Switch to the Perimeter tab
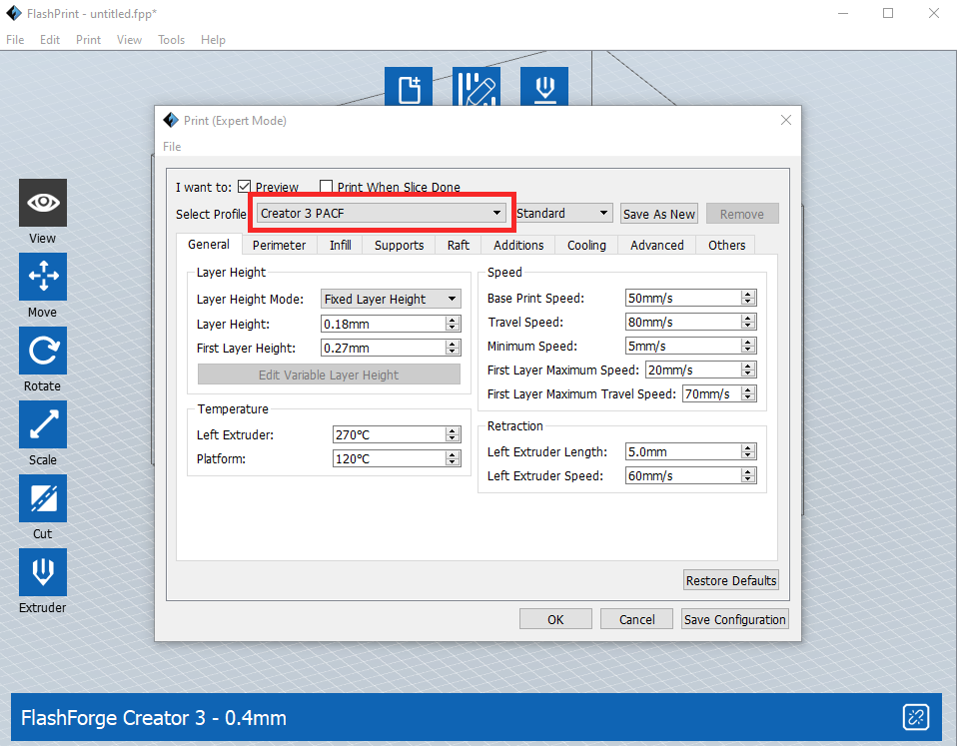The width and height of the screenshot is (957, 746). click(279, 246)
